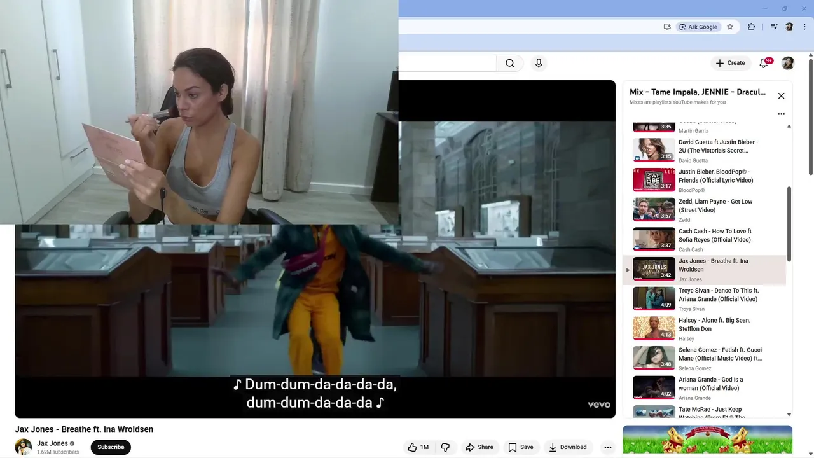
Task: Play David Guetta 2U in playlist
Action: (705, 150)
